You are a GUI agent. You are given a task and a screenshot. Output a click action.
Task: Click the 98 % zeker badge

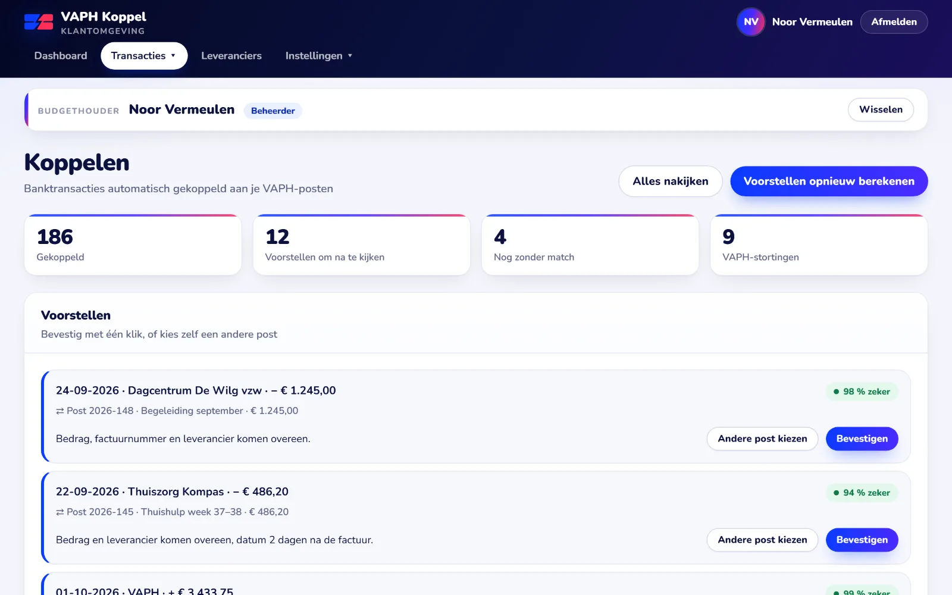click(x=862, y=392)
